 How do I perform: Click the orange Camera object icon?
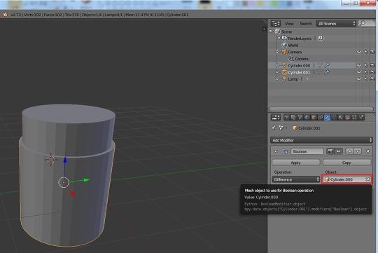click(x=284, y=52)
